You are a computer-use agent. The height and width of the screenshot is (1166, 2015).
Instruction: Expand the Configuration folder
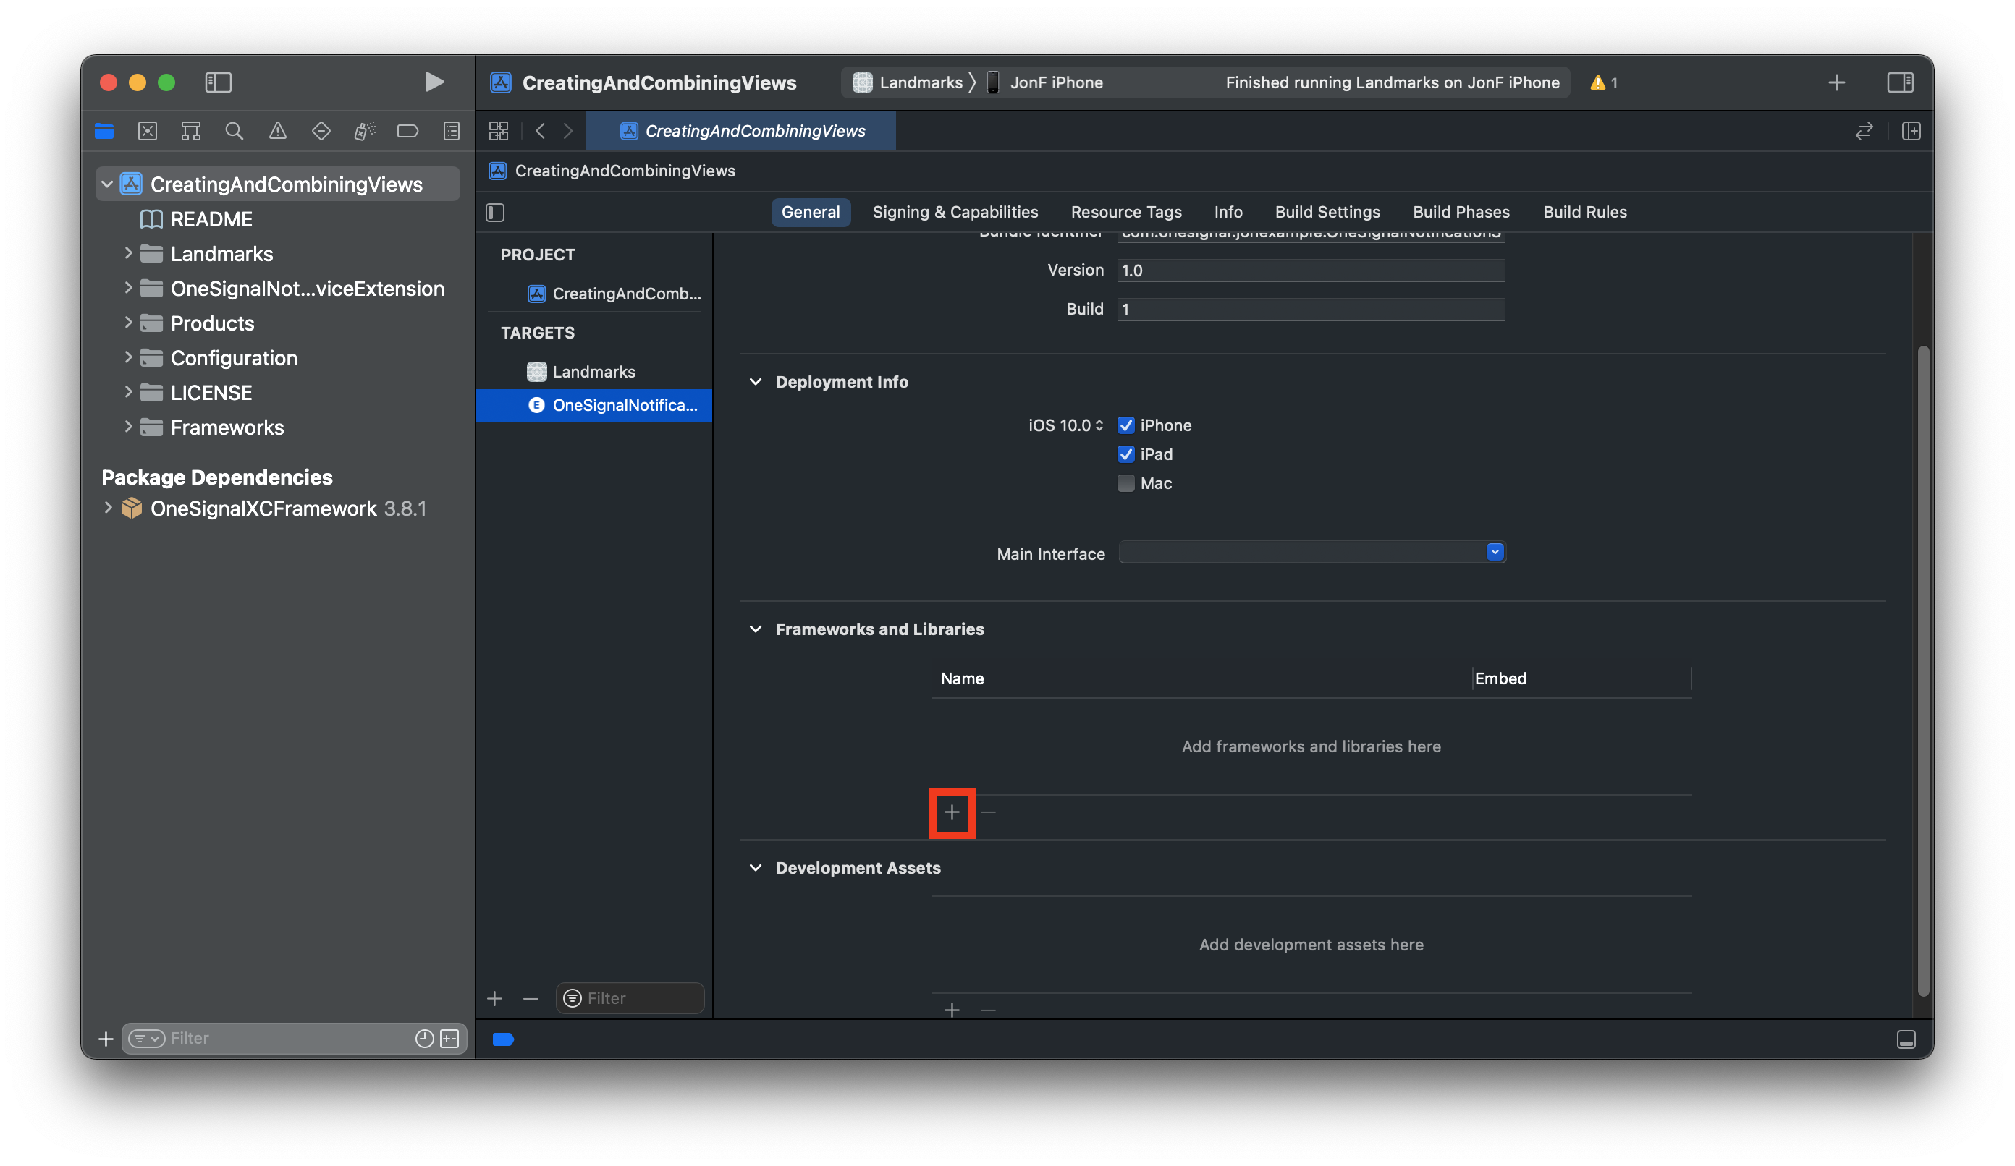[x=128, y=357]
